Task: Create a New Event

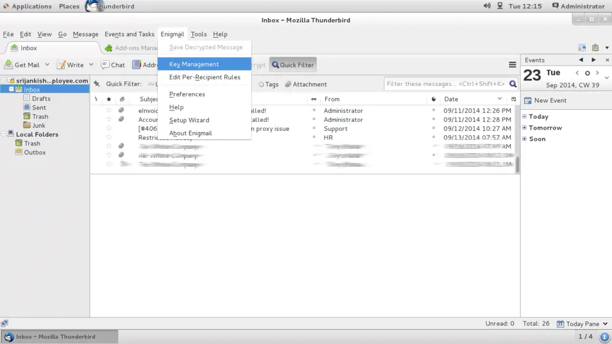Action: [545, 100]
